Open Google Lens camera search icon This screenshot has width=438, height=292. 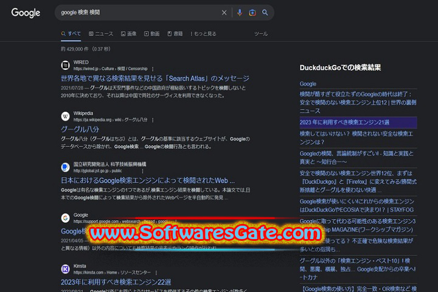(252, 13)
